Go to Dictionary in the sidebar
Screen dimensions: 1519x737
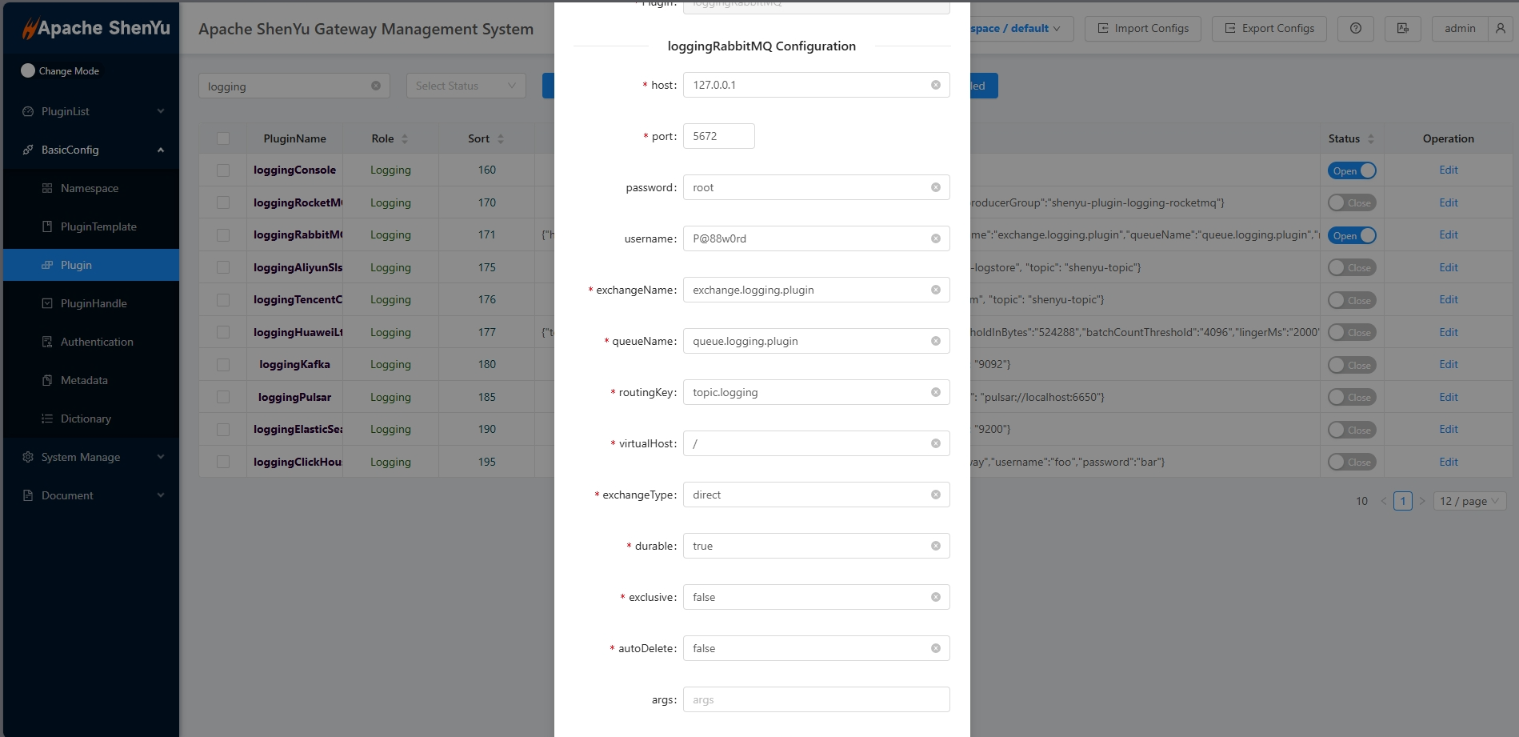tap(86, 419)
